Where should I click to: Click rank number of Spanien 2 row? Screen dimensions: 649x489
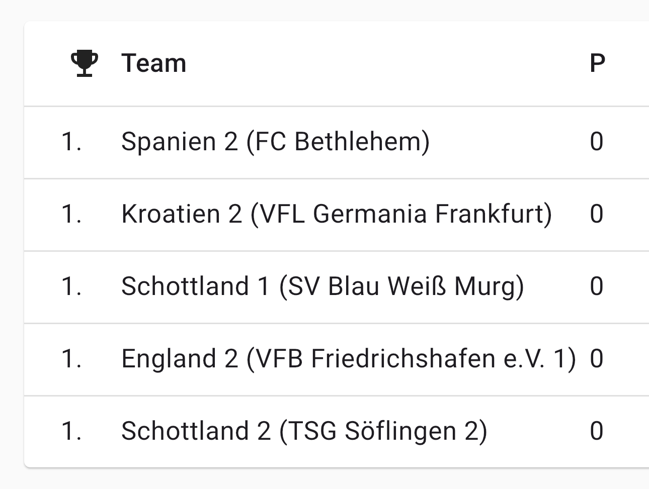click(71, 141)
